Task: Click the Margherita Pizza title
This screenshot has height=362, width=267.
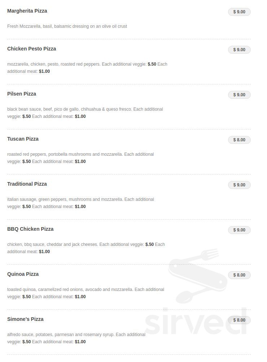Action: point(27,11)
